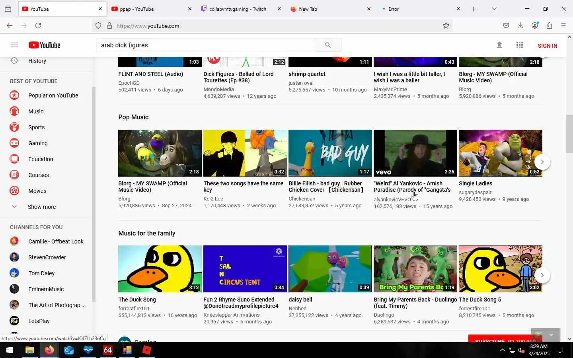
Task: Open Weird Al Yankovic Amish Paradise title
Action: 412,187
